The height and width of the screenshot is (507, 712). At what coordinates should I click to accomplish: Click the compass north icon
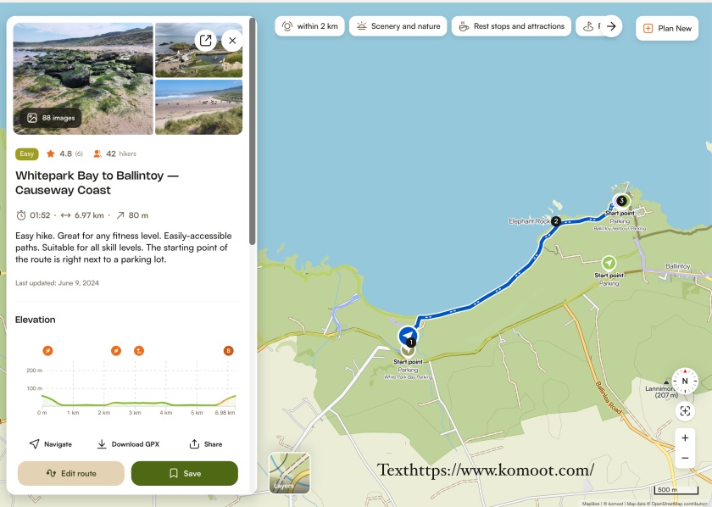685,381
